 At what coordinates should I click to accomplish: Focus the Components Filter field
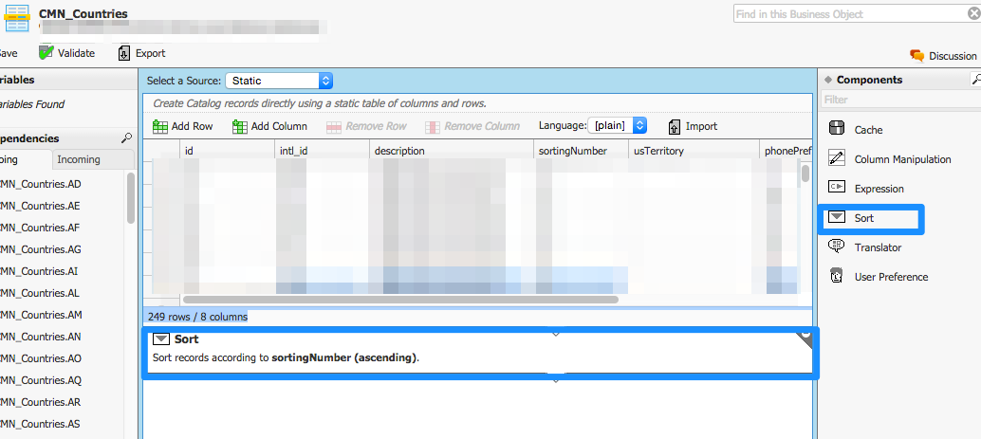coord(901,100)
